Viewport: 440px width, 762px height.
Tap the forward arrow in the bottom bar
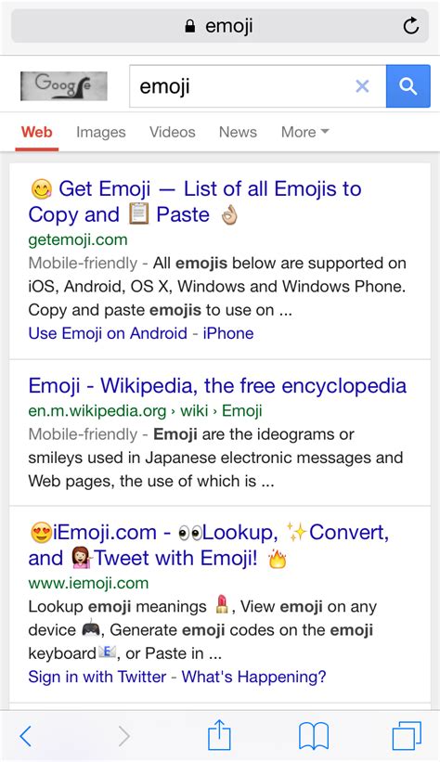123,736
